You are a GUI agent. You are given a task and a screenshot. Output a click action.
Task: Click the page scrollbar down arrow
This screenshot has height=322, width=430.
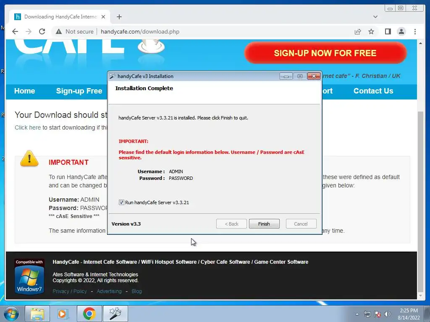coord(421,296)
